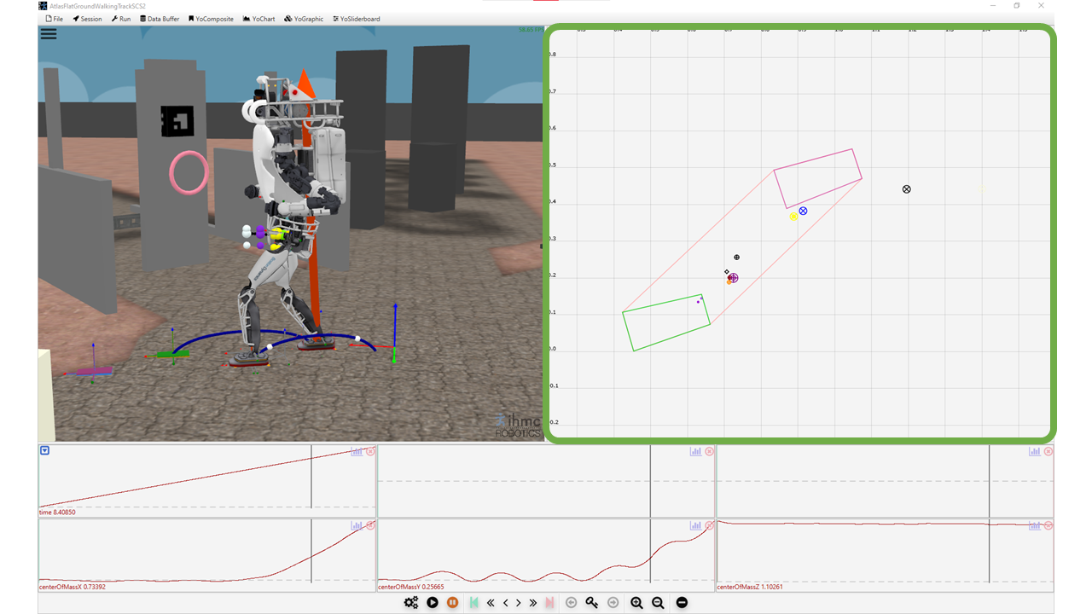This screenshot has height=614, width=1092.
Task: Close the centerOfMassY chart
Action: pyautogui.click(x=709, y=525)
